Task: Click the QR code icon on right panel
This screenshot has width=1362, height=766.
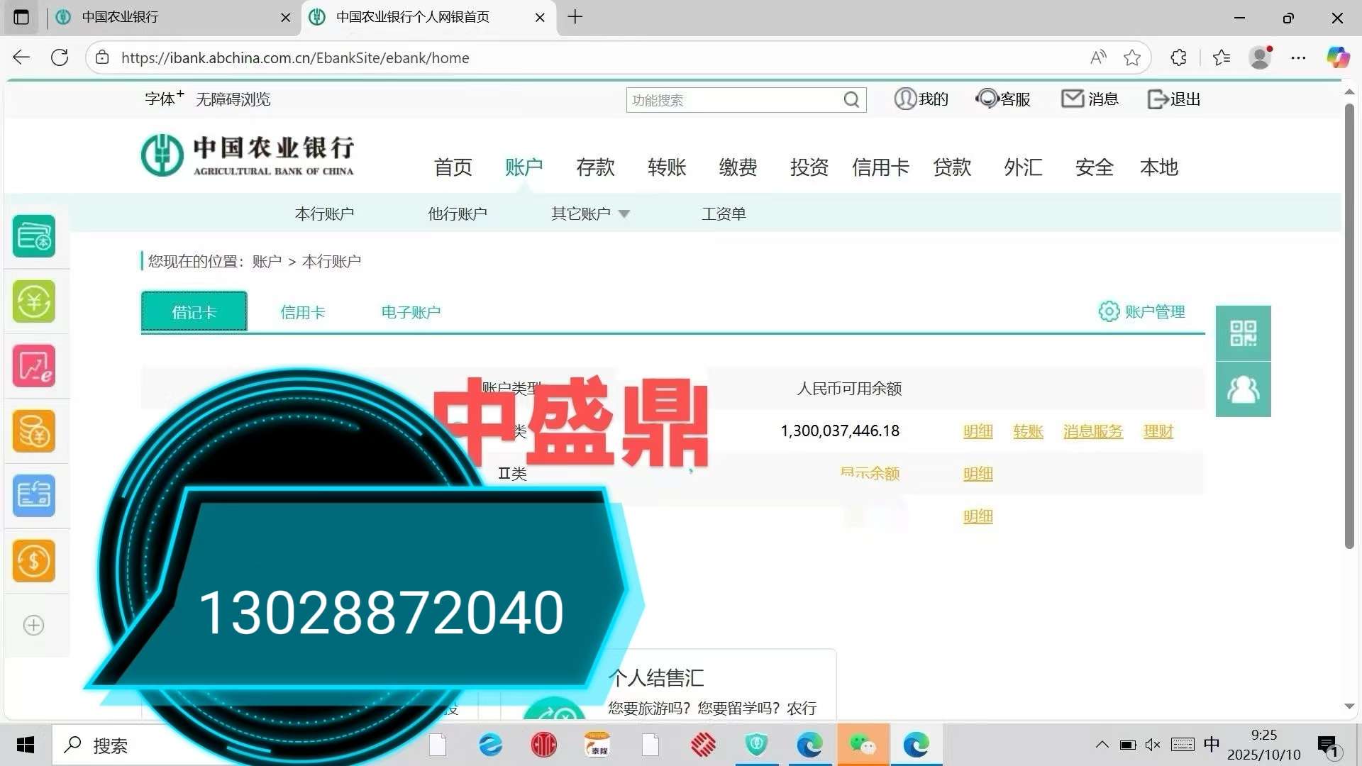Action: 1243,333
